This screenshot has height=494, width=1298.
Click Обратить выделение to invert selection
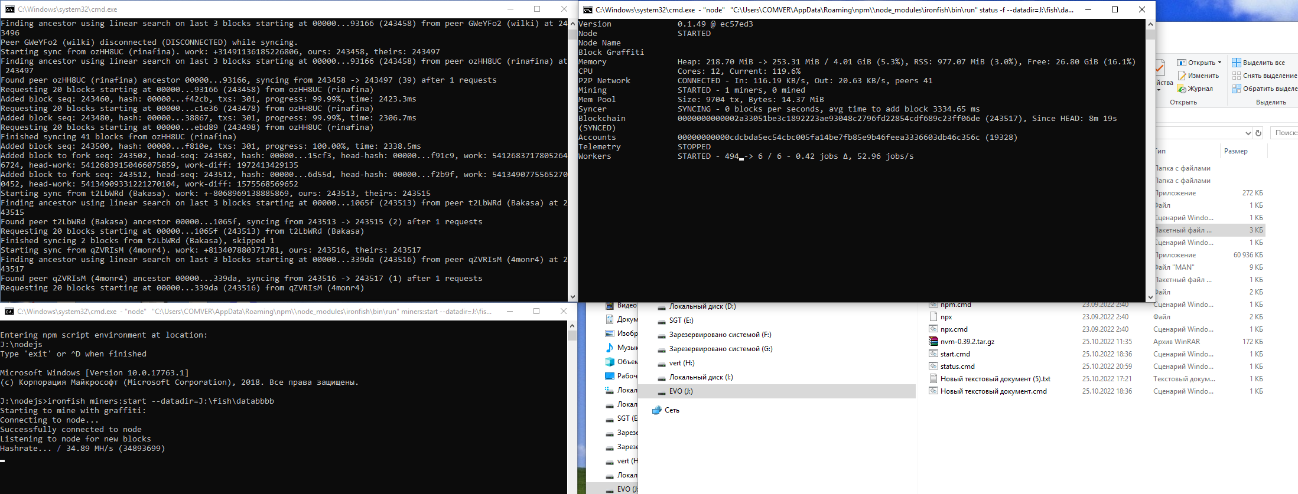1270,89
